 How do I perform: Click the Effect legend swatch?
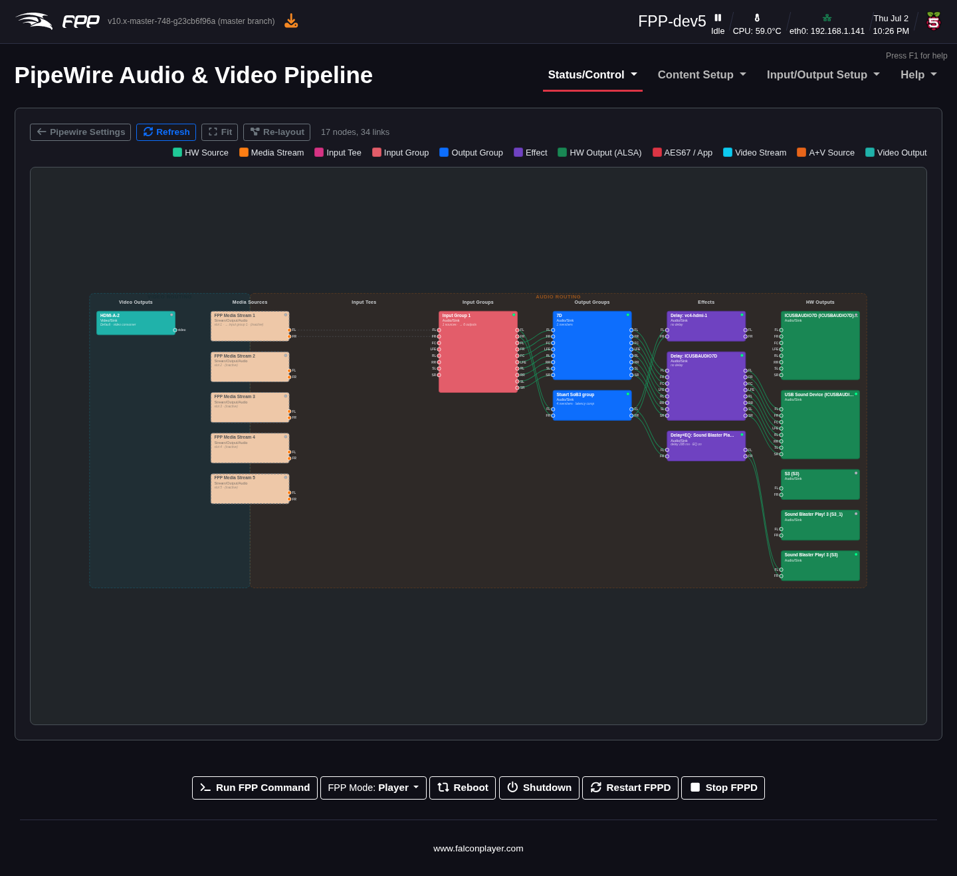tap(518, 152)
